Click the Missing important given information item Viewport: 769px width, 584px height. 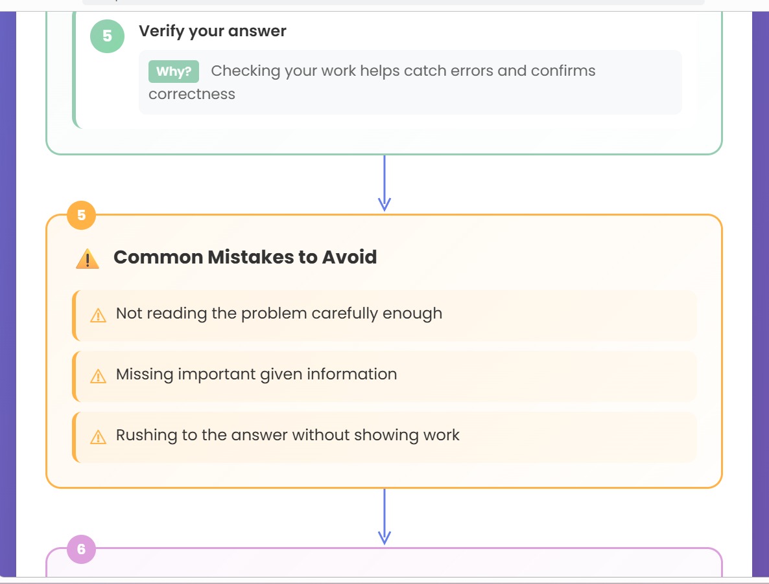384,376
